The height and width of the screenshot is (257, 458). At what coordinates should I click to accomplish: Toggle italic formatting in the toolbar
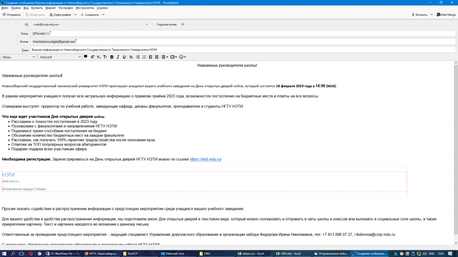click(118, 57)
